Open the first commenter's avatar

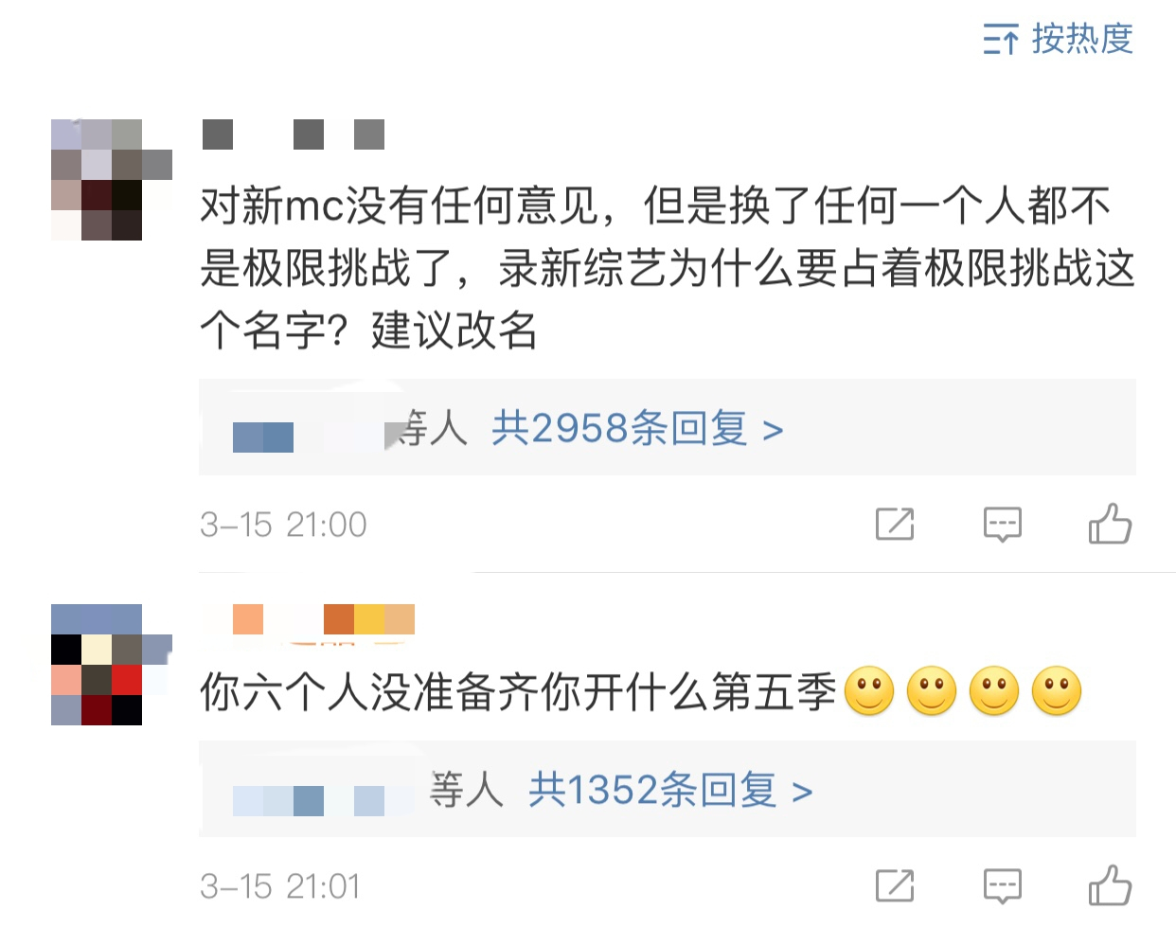click(x=112, y=179)
